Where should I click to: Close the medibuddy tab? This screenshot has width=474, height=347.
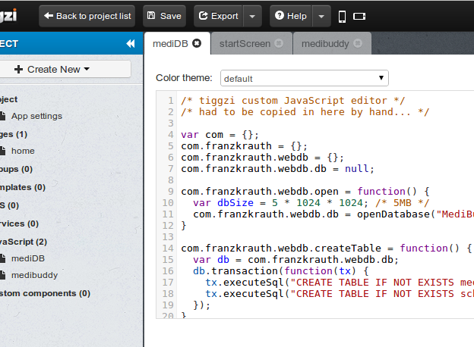click(358, 43)
